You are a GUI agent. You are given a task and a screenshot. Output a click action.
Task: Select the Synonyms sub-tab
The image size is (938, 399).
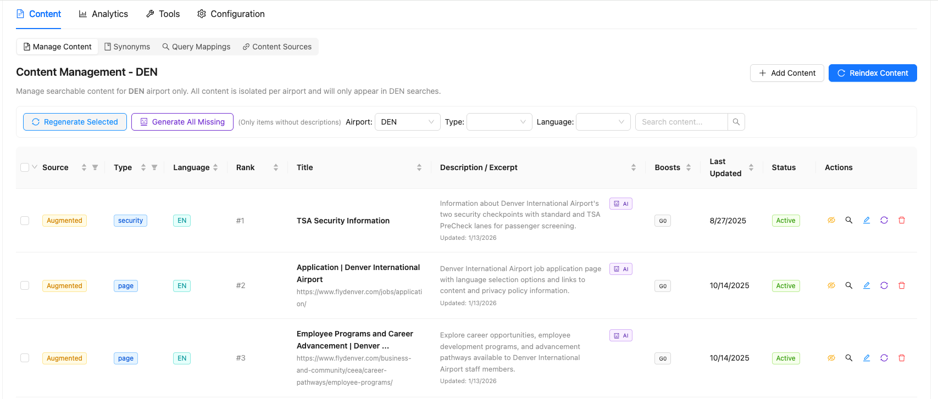(127, 47)
